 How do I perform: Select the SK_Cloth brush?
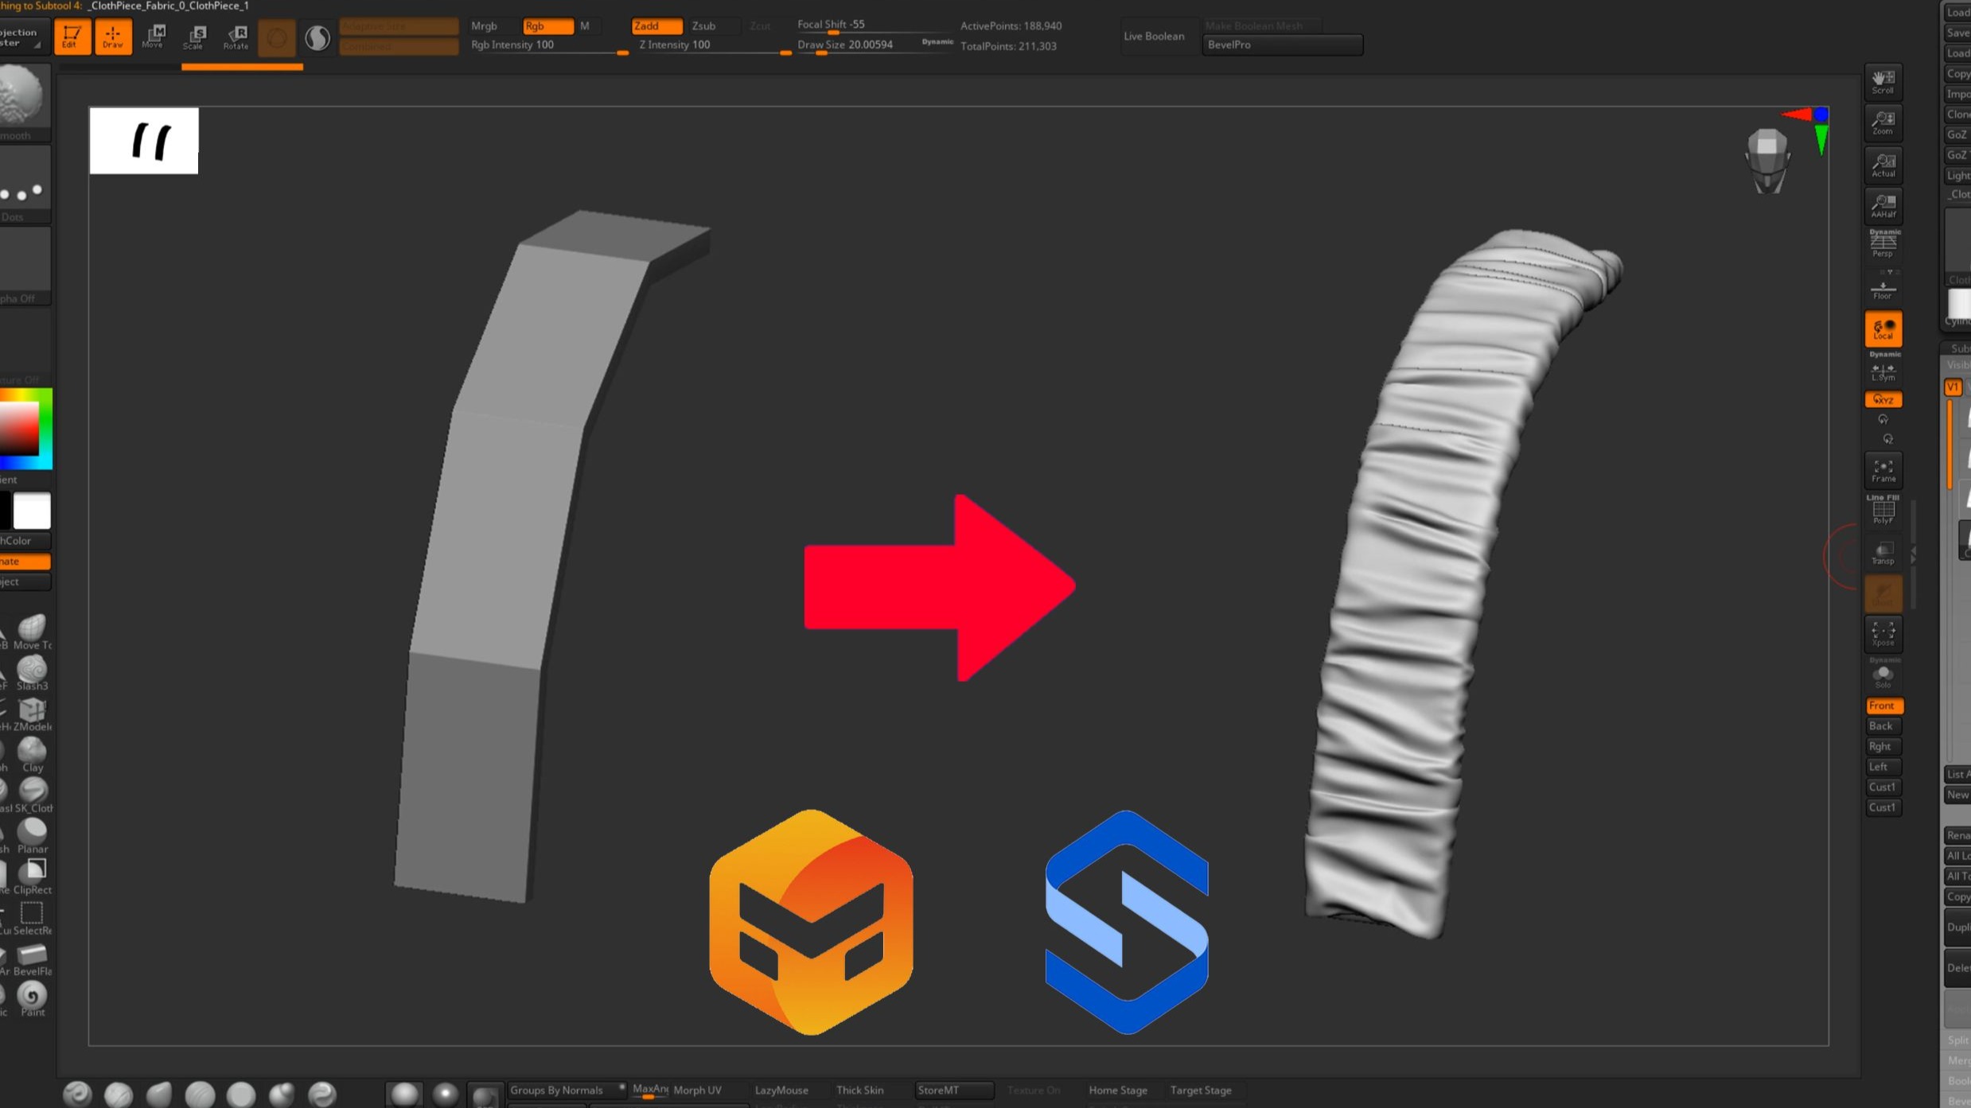32,795
